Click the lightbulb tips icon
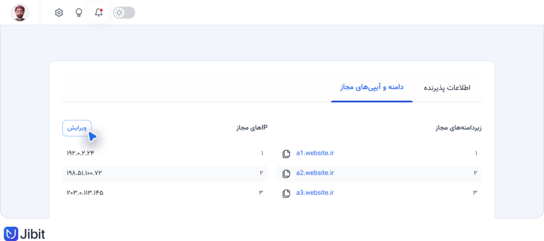The image size is (544, 241). pyautogui.click(x=79, y=13)
